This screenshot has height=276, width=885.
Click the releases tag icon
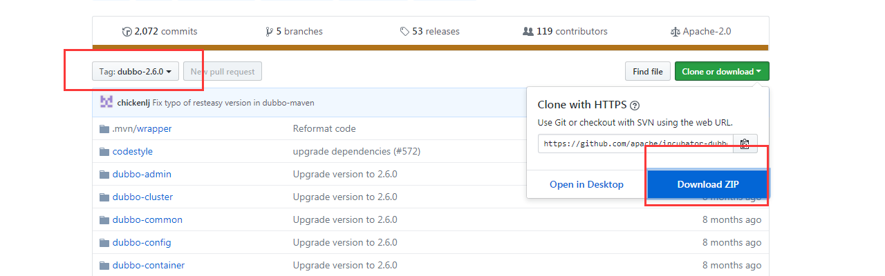click(404, 32)
